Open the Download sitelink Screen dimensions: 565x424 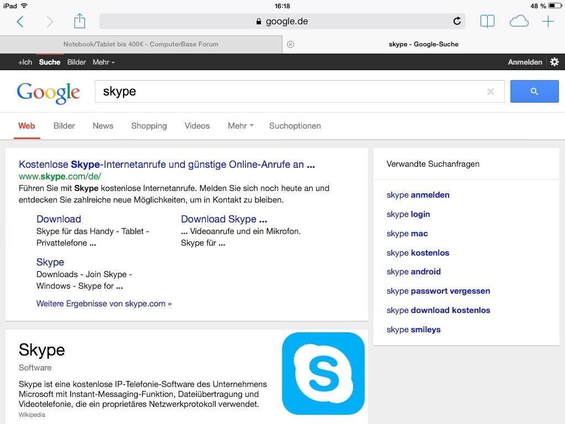click(x=58, y=219)
